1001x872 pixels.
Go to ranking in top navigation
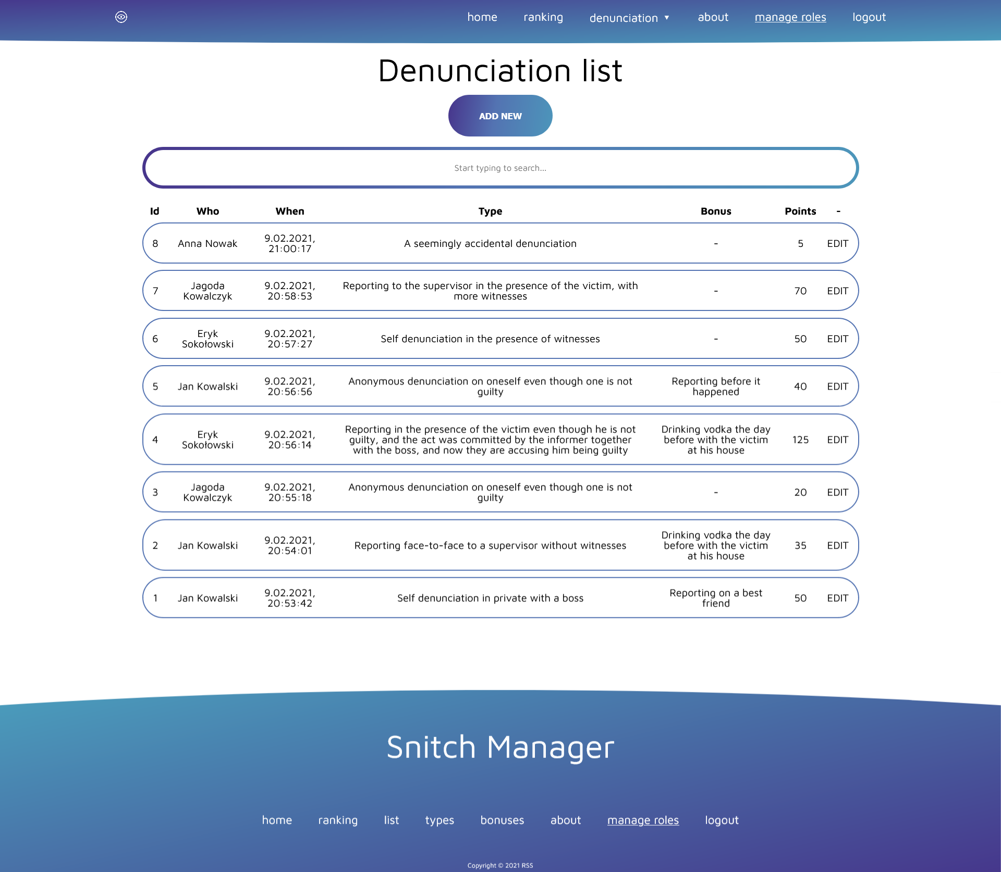543,17
